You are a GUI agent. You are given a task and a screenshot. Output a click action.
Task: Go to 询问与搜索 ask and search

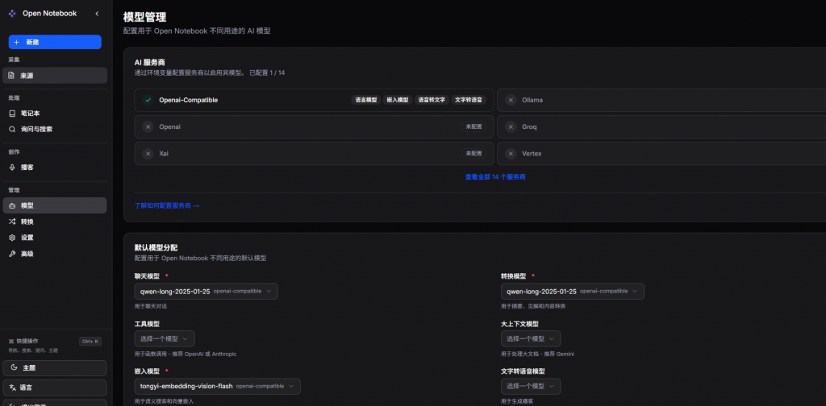(x=55, y=129)
